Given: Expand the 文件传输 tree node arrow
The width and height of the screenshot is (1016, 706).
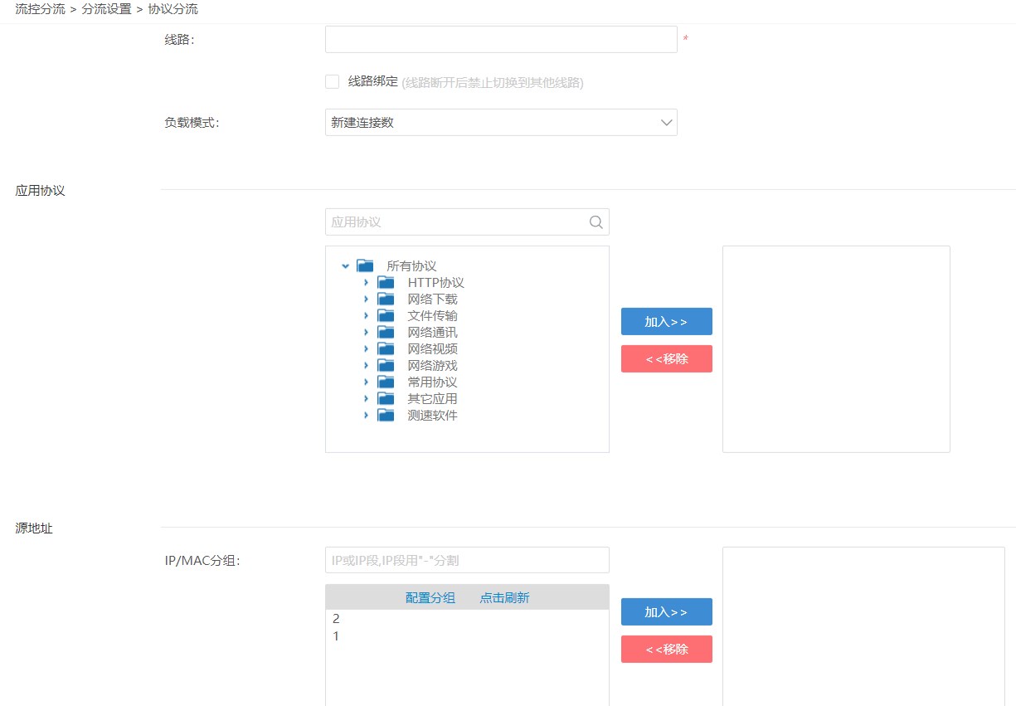Looking at the screenshot, I should point(366,316).
